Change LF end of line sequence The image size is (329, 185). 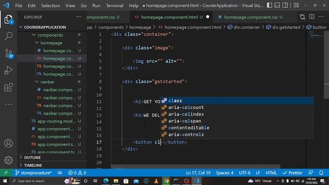pyautogui.click(x=258, y=173)
